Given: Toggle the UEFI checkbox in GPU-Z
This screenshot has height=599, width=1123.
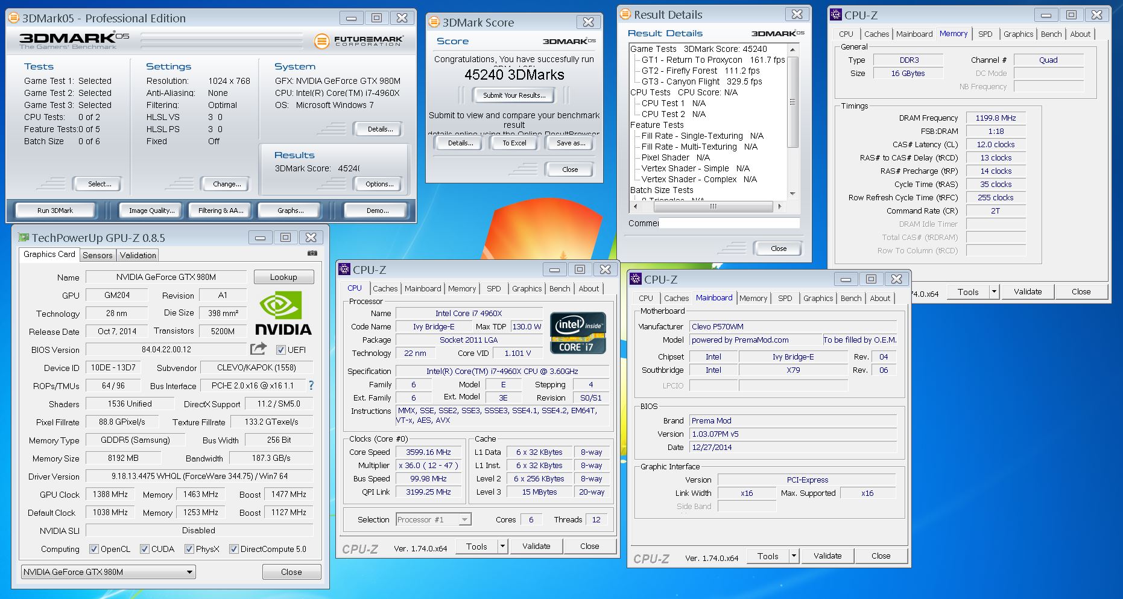Looking at the screenshot, I should click(x=280, y=350).
